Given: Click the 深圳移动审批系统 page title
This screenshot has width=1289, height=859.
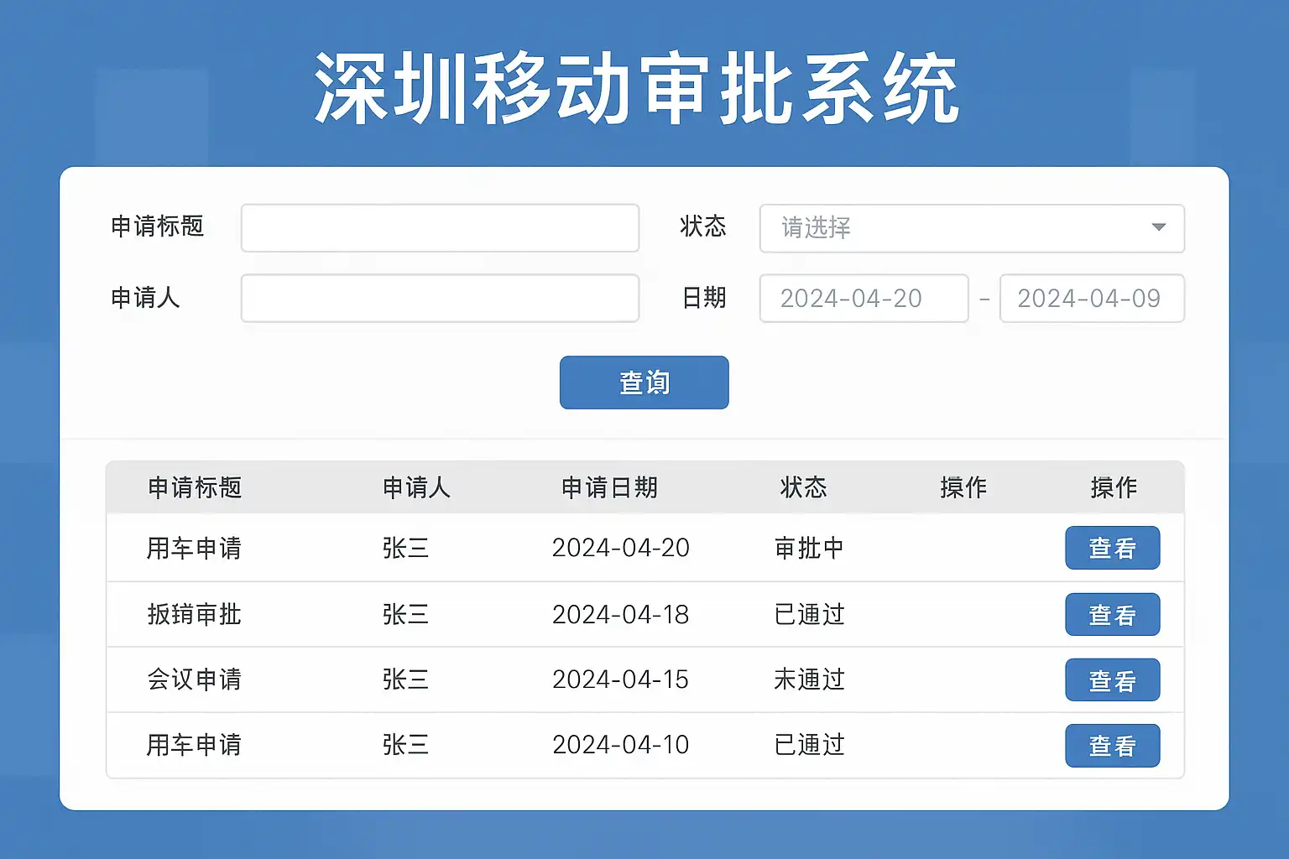Looking at the screenshot, I should pyautogui.click(x=637, y=89).
